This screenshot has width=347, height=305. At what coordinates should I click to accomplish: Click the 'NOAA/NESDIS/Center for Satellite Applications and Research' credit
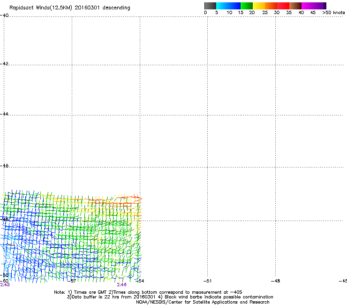pyautogui.click(x=203, y=302)
